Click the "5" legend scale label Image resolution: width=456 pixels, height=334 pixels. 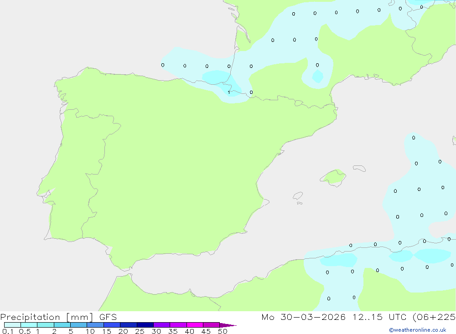pos(71,331)
